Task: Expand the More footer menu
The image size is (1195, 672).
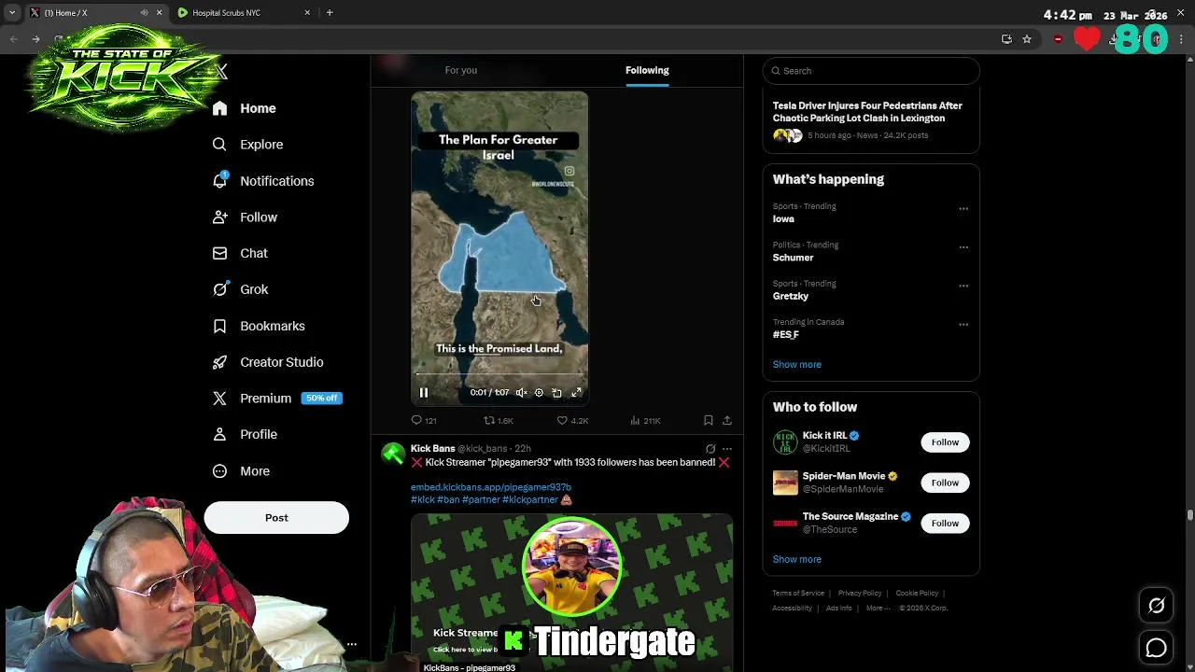Action: (x=877, y=609)
